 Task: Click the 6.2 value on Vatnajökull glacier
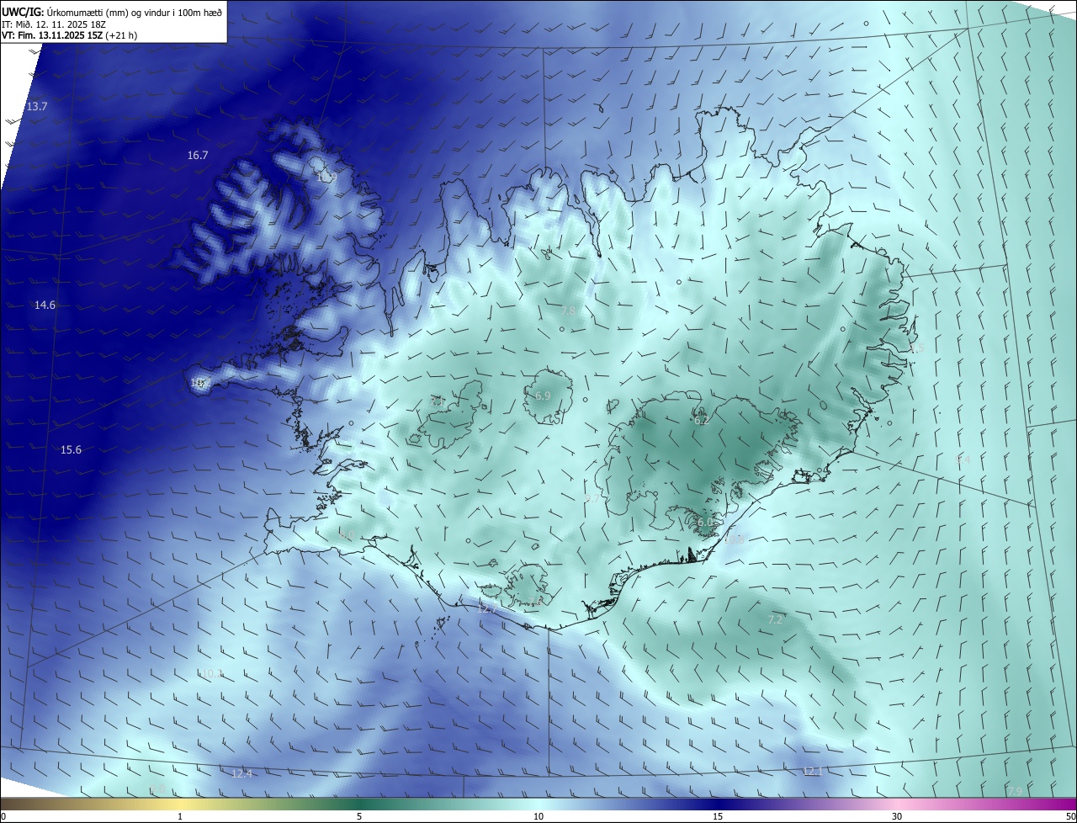[x=701, y=419]
